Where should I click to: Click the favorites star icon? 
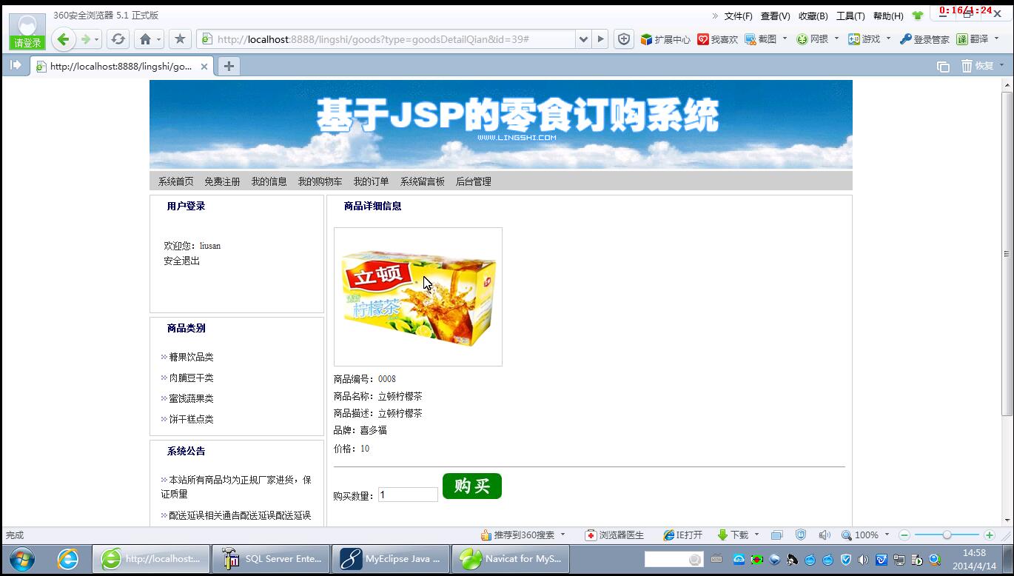(x=180, y=39)
